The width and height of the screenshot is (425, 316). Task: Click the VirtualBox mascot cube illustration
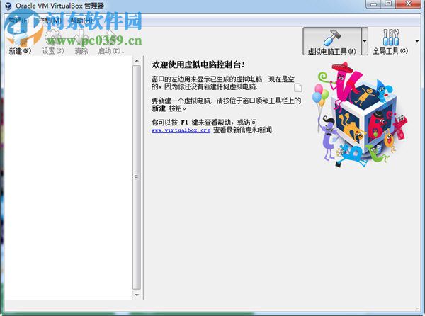coord(361,114)
